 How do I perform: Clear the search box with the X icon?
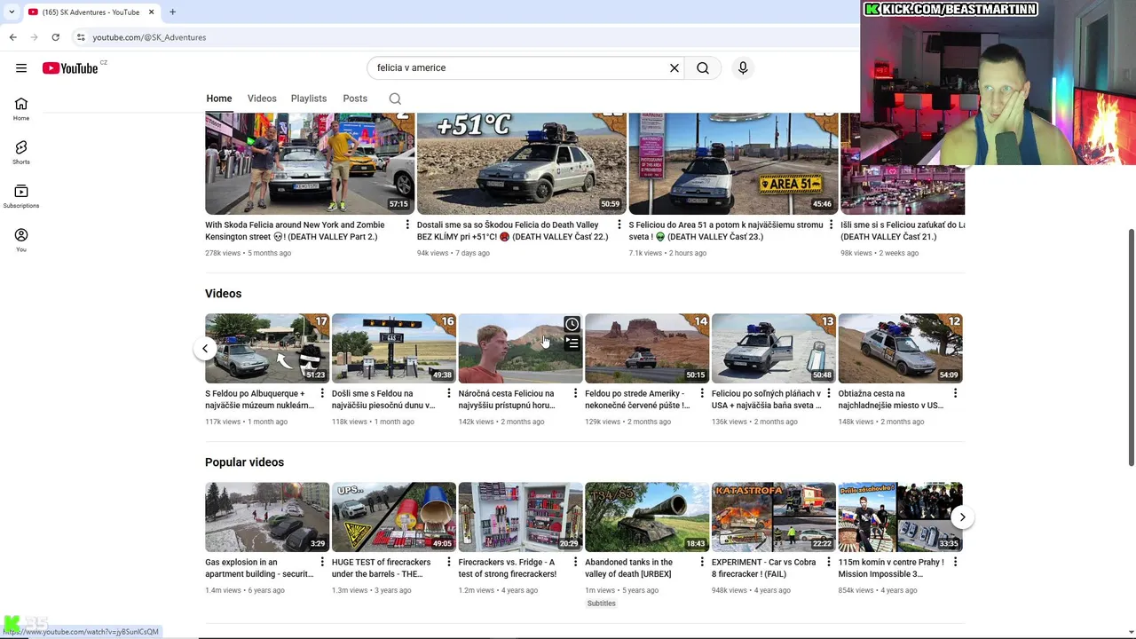click(674, 67)
